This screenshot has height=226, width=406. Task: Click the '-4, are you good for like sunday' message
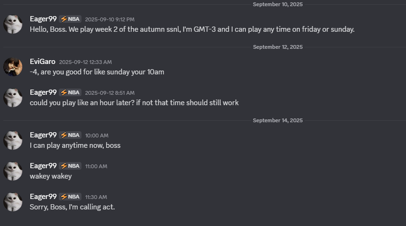pos(97,72)
